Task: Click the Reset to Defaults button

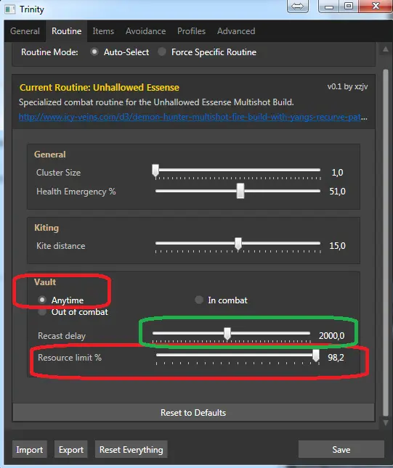Action: [193, 412]
